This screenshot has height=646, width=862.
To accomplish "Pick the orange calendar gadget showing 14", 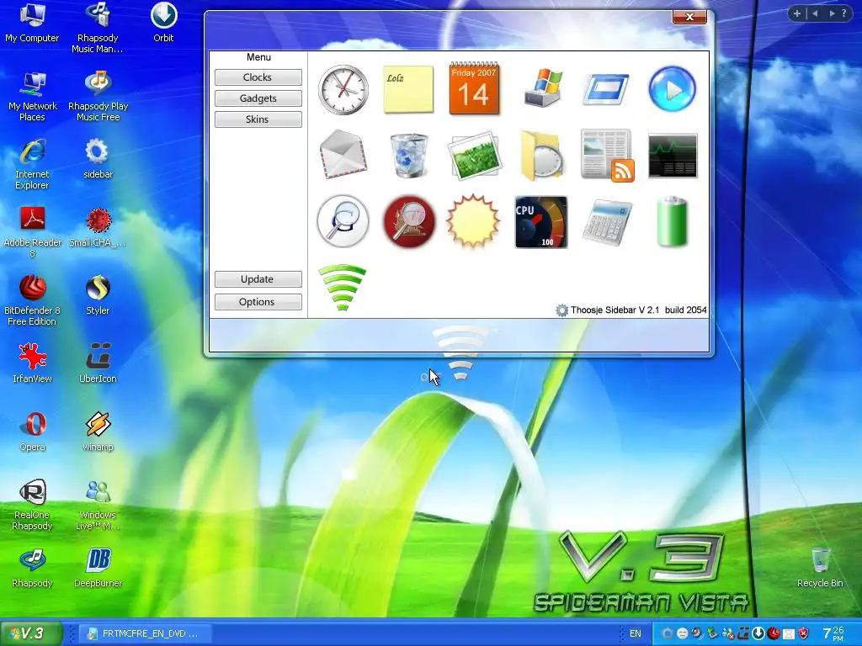I will [474, 88].
